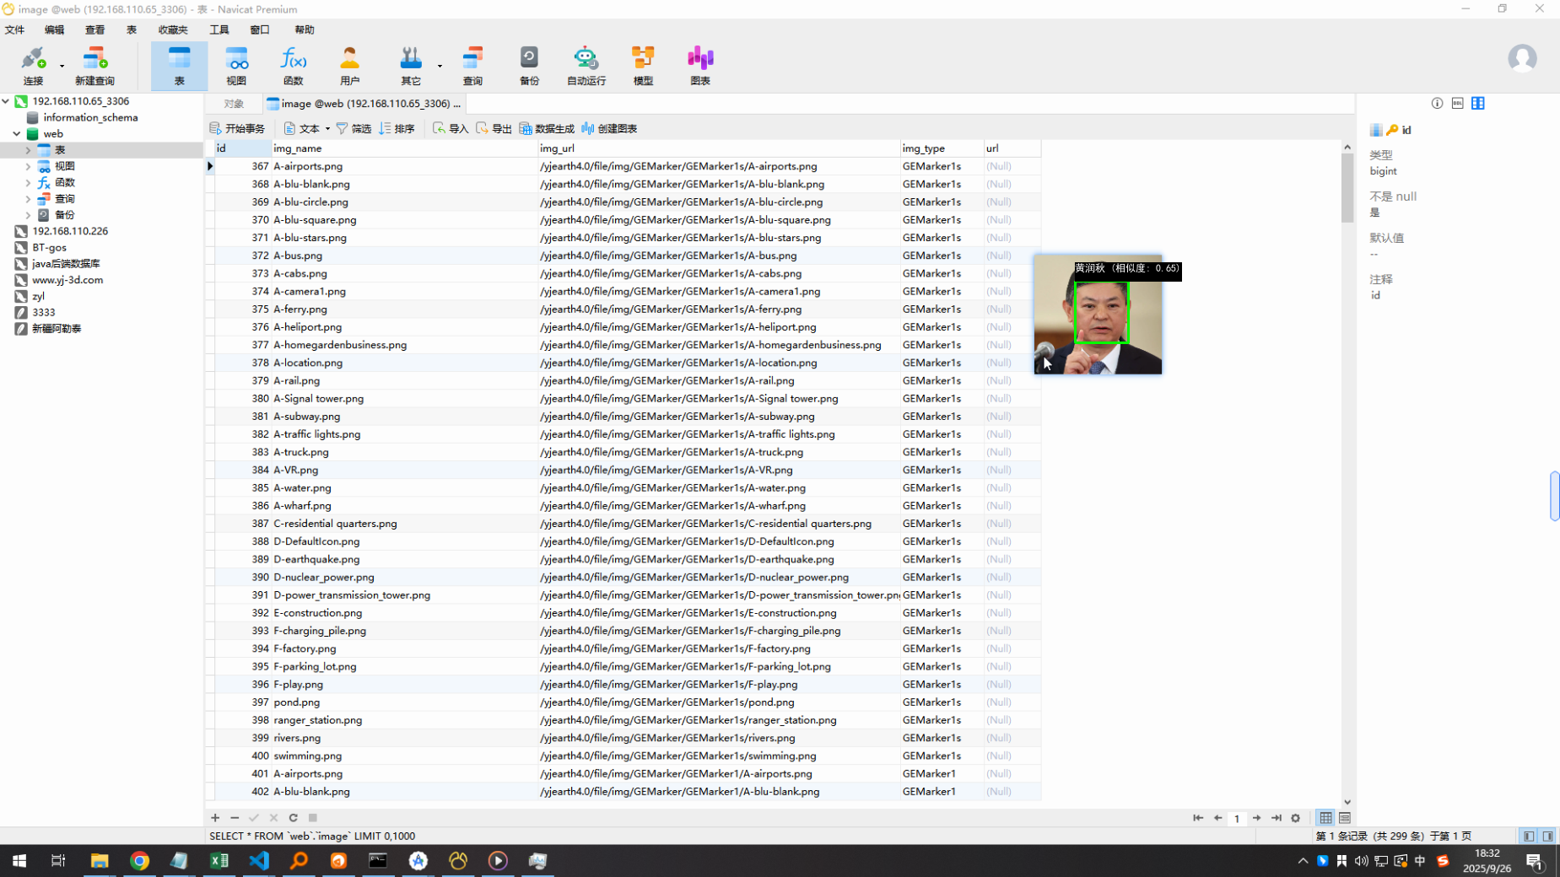1560x877 pixels.
Task: Switch to the 对象 tab
Action: [234, 104]
